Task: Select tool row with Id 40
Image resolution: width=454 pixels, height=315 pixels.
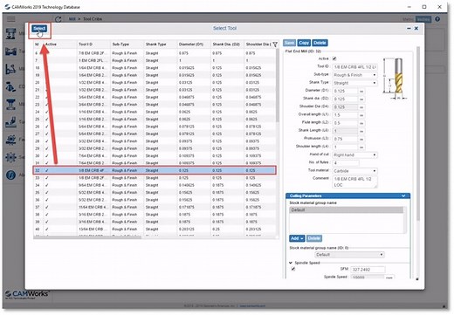Action: (155, 229)
